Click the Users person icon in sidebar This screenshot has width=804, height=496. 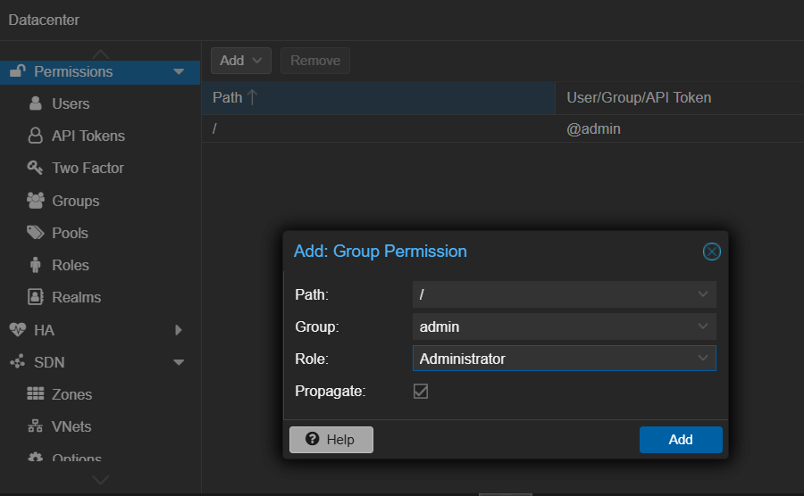pyautogui.click(x=36, y=103)
